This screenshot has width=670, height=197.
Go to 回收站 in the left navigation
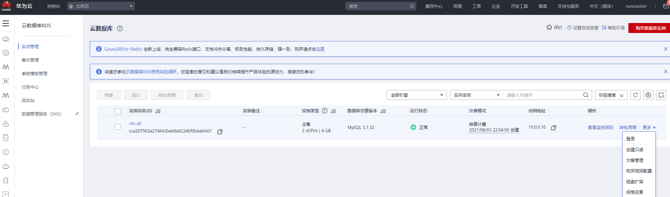tap(28, 100)
